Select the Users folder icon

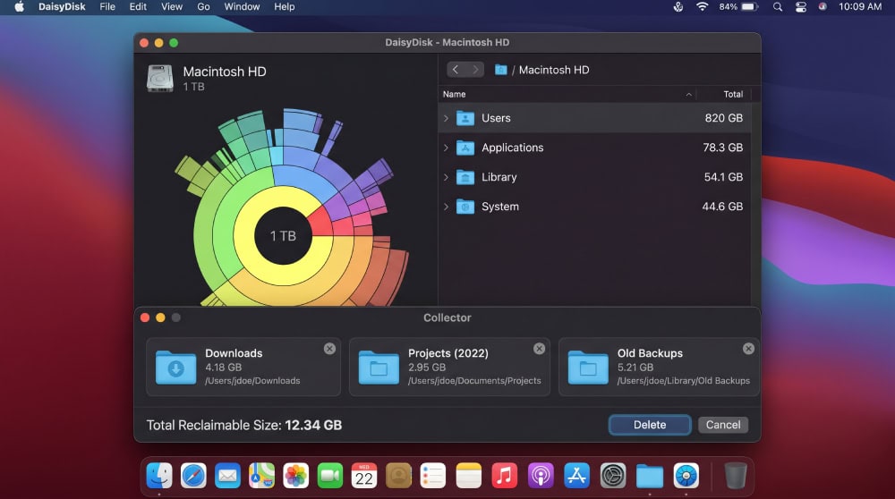click(x=465, y=118)
